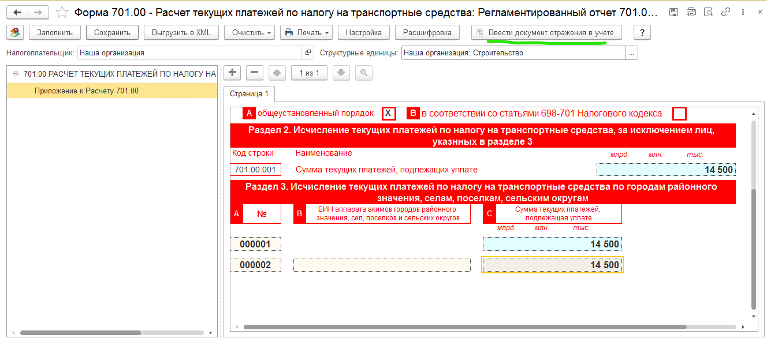Check box B for статьи 698-701
Screen dimensions: 767x342
(x=680, y=113)
